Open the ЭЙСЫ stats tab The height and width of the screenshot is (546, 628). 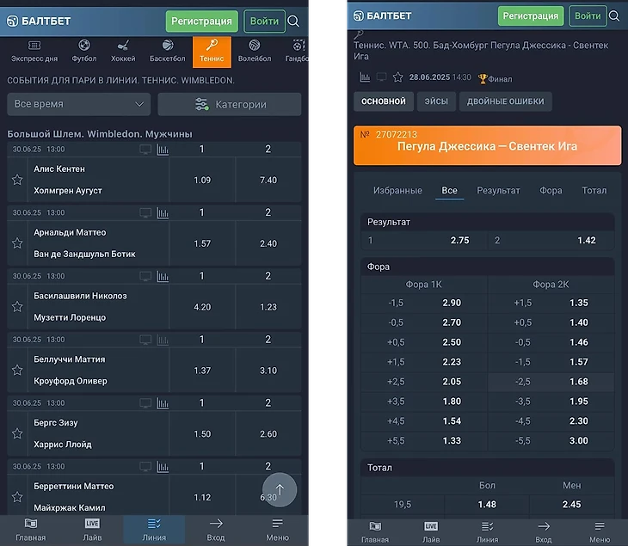[x=436, y=101]
